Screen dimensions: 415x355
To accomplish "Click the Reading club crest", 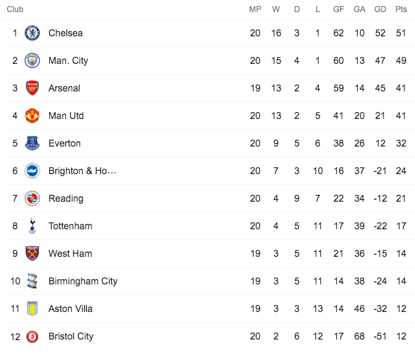I will pyautogui.click(x=32, y=198).
